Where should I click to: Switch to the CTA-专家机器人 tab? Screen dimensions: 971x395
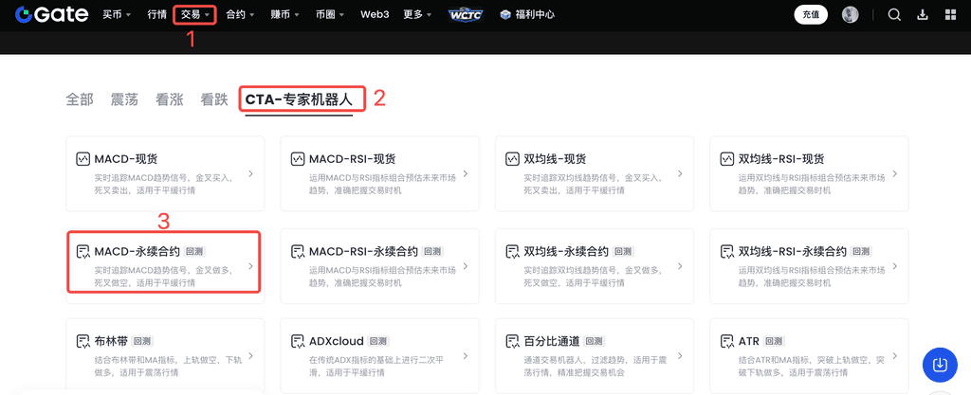click(x=298, y=99)
